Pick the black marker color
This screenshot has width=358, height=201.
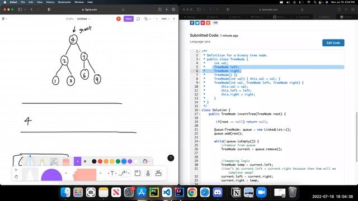pyautogui.click(x=94, y=161)
